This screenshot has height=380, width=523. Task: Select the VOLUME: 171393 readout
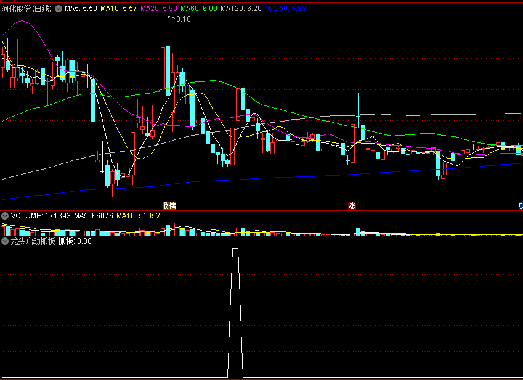click(x=41, y=216)
